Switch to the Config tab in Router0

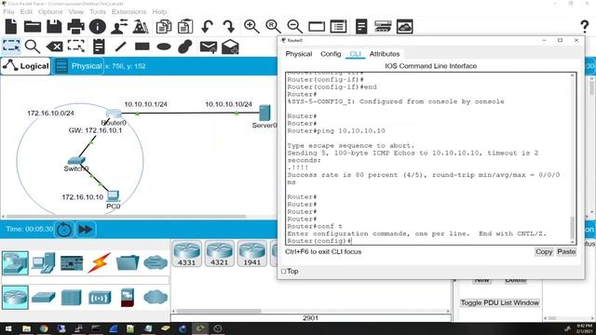[331, 54]
